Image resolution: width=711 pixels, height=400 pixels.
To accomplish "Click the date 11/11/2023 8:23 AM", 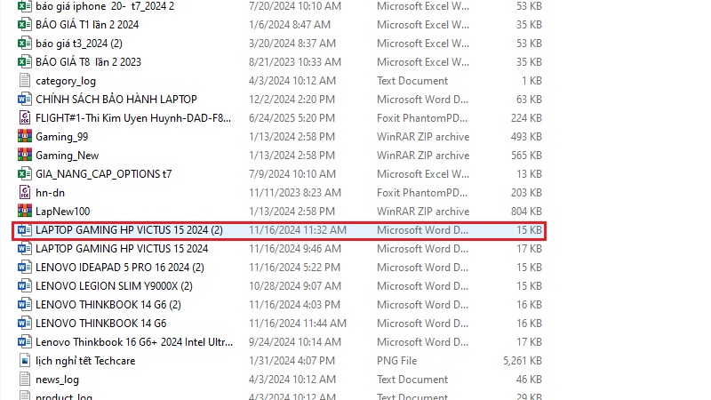I will [x=295, y=193].
